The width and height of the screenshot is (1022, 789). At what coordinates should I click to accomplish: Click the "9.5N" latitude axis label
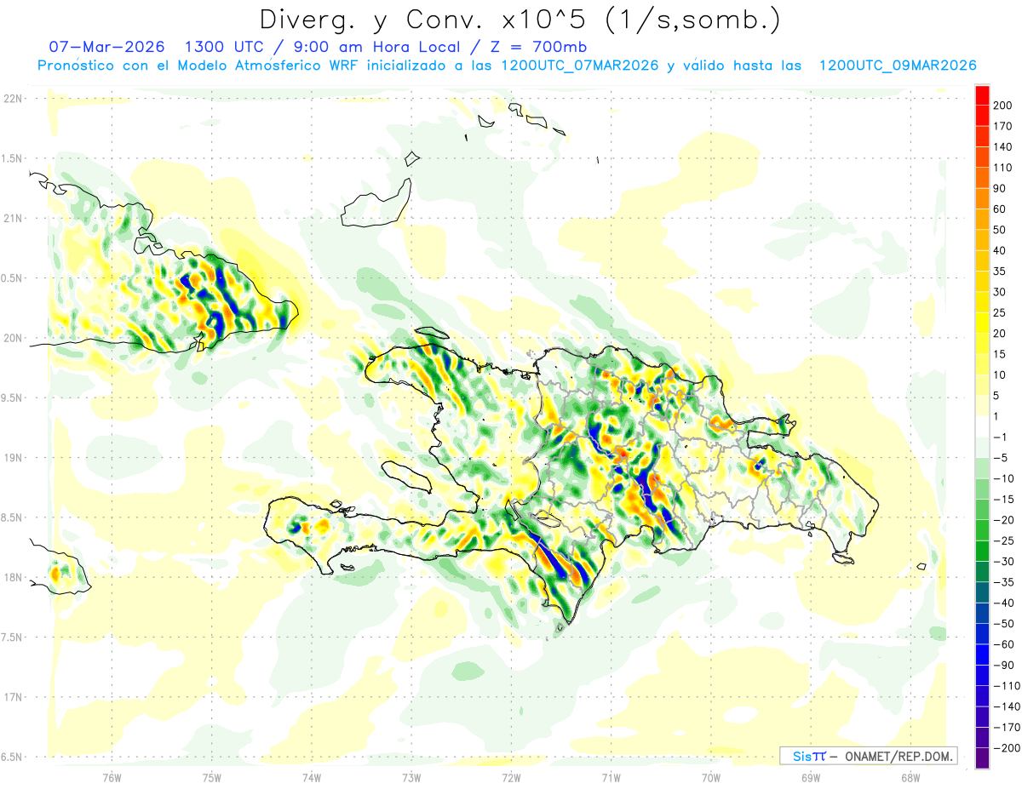[x=13, y=397]
